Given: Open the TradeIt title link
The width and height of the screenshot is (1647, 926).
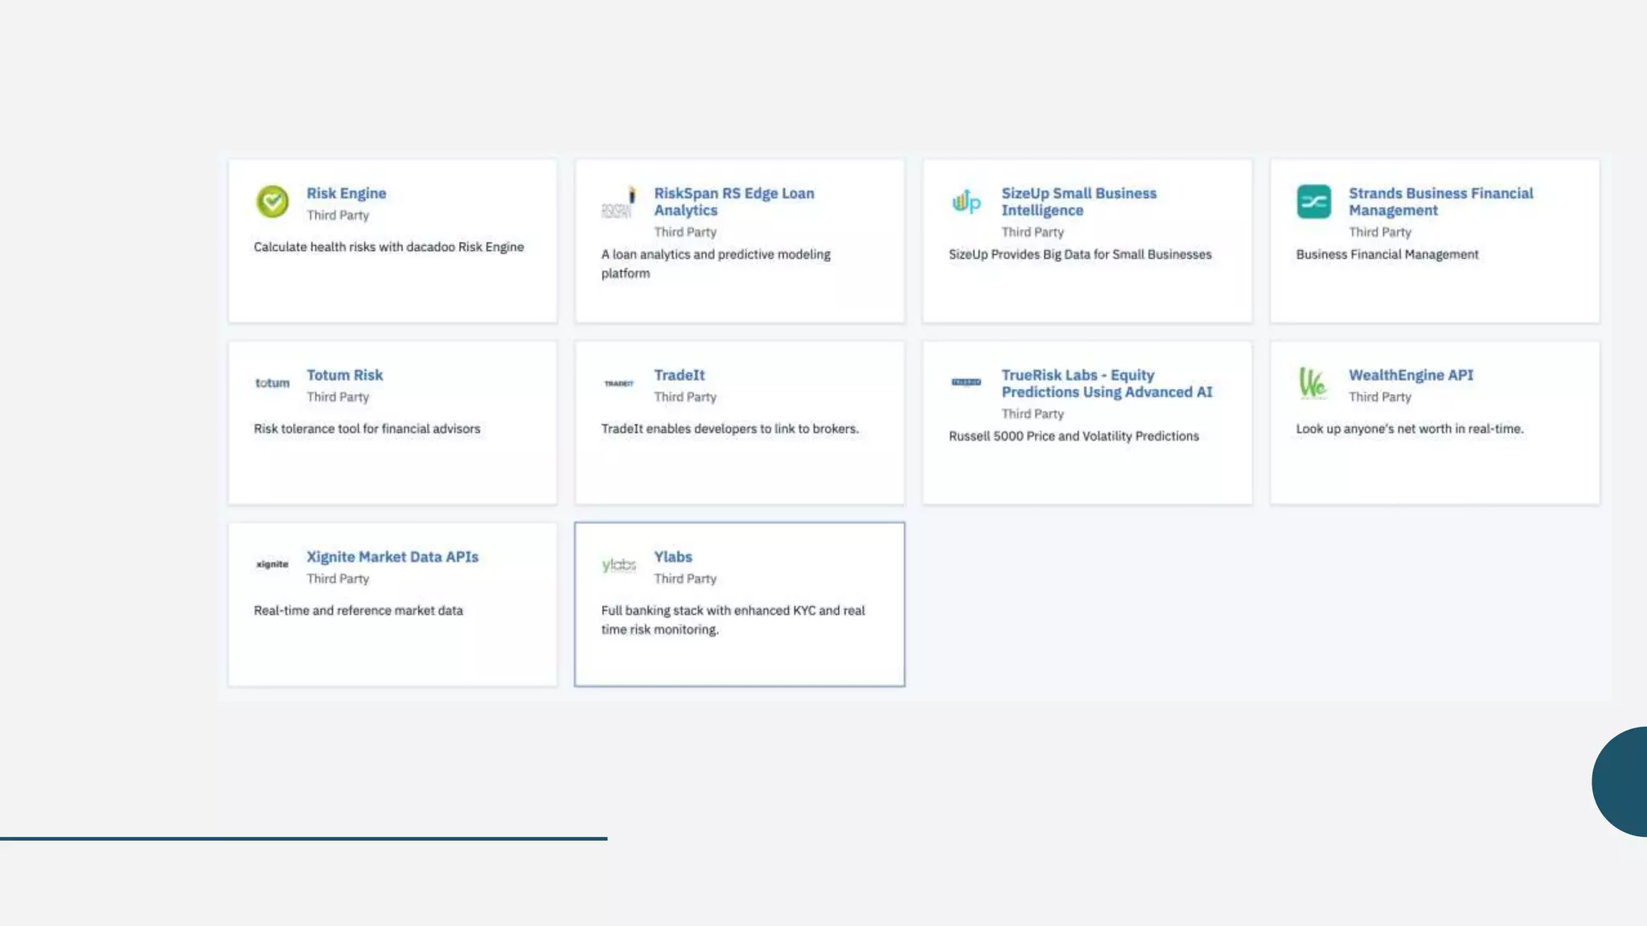Looking at the screenshot, I should coord(679,375).
